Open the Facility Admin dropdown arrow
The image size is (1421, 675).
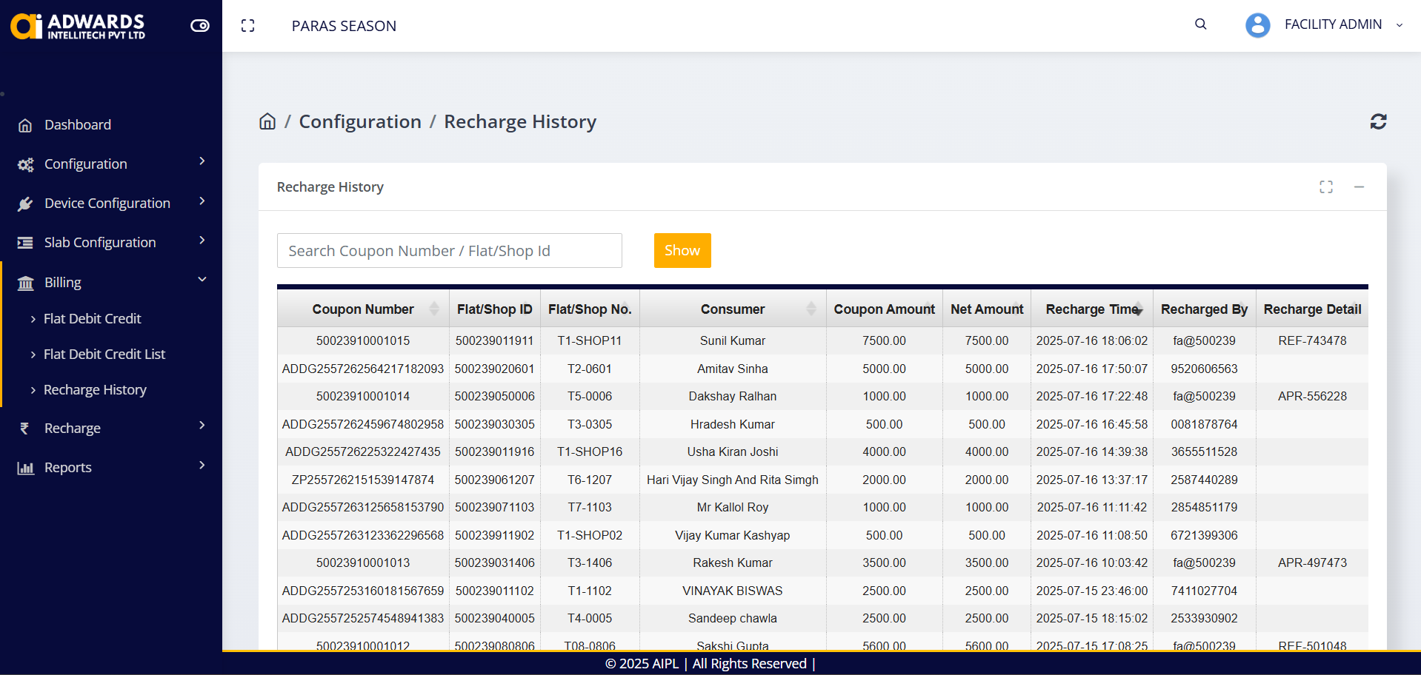coord(1399,25)
